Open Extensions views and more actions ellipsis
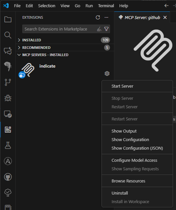 click(x=106, y=17)
